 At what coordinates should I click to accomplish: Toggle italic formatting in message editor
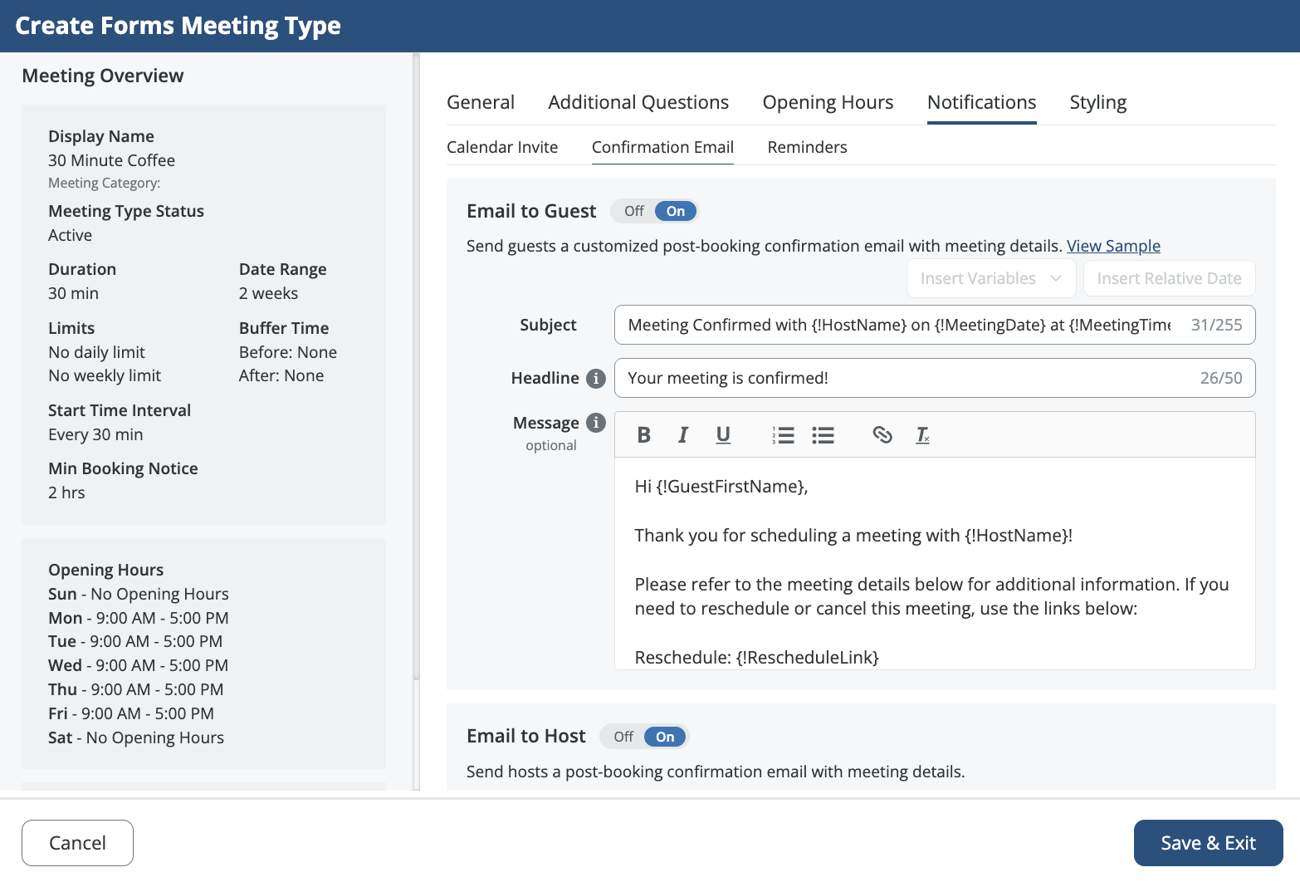(x=683, y=435)
